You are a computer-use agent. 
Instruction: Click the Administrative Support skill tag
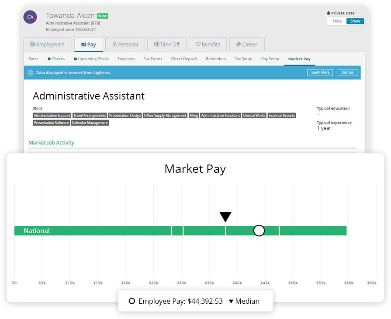[x=52, y=116]
